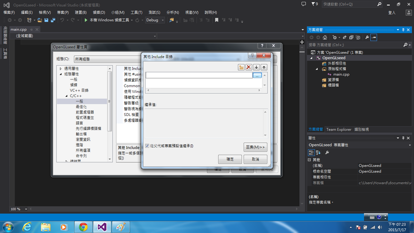Select 程式碼產生 under C/C++
The width and height of the screenshot is (414, 233).
85,117
